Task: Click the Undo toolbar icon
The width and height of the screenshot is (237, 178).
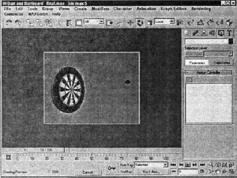Action: coord(9,23)
